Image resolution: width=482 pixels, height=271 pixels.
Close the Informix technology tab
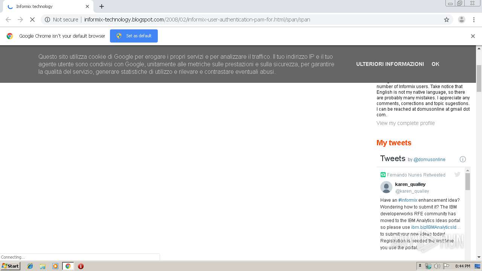coord(87,6)
